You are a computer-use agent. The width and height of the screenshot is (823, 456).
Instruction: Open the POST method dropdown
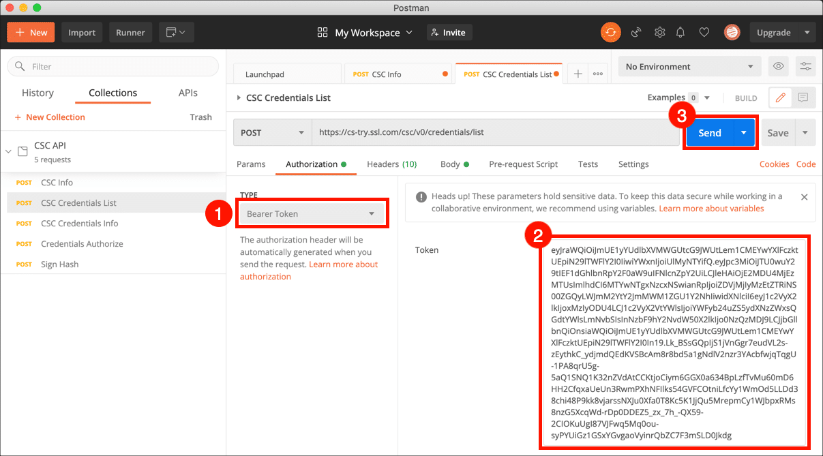(272, 133)
